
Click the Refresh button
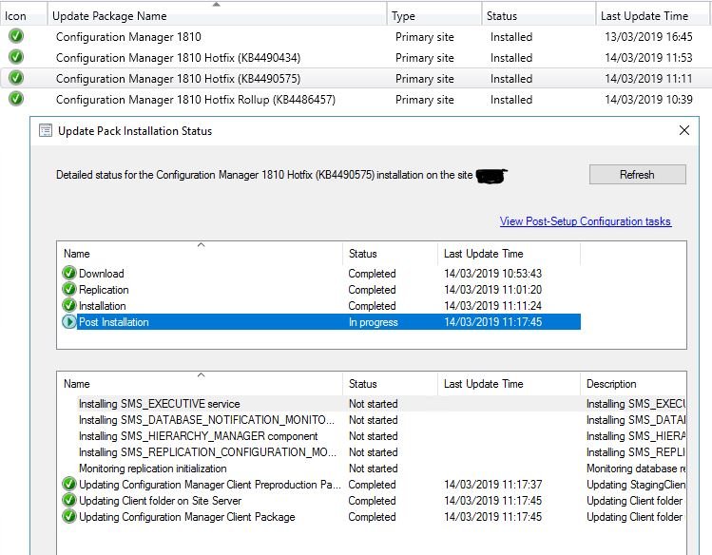click(x=638, y=175)
